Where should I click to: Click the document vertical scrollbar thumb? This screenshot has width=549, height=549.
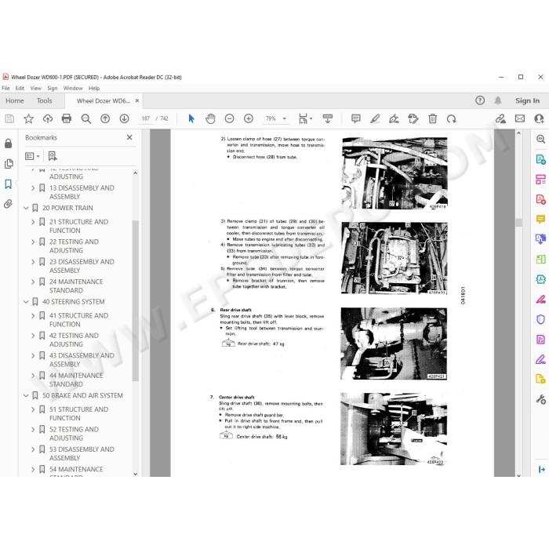click(519, 222)
